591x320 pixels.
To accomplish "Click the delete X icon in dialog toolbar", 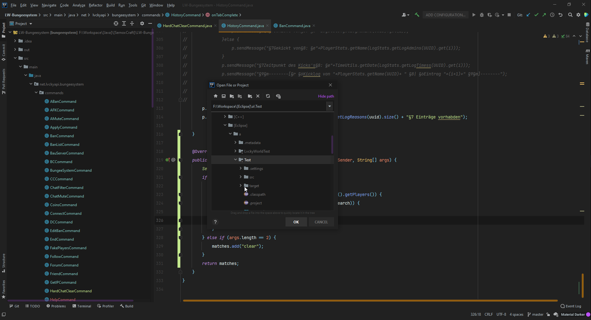I will click(258, 96).
